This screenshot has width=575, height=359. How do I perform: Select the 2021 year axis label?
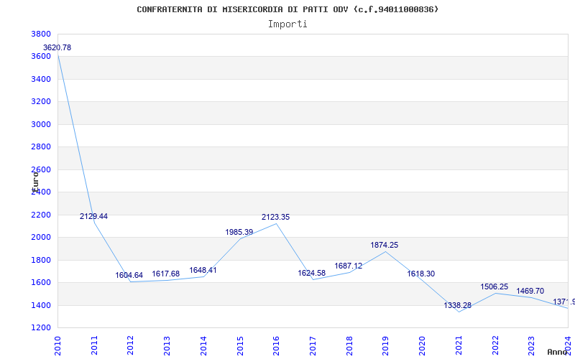pos(459,346)
